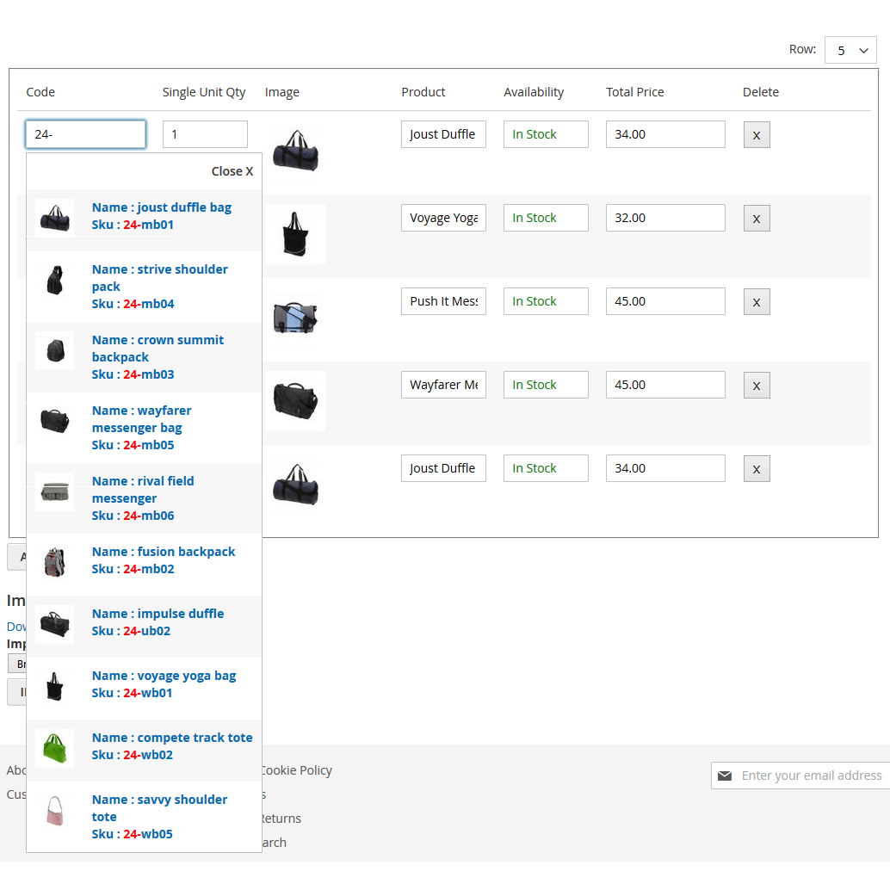Click green compete track tote thumbnail
The image size is (890, 890).
click(x=54, y=747)
